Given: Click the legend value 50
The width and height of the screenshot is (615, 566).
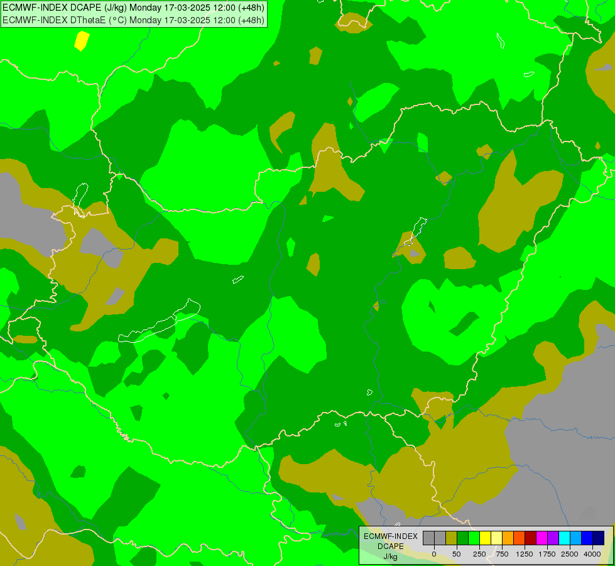Looking at the screenshot, I should point(457,554).
